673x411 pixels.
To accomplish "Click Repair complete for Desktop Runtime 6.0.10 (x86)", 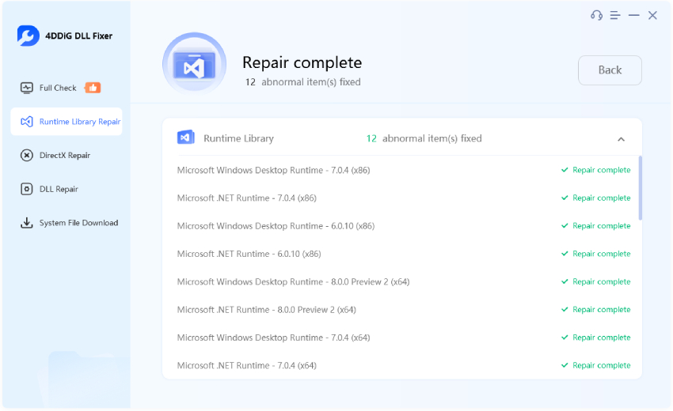I will click(595, 226).
